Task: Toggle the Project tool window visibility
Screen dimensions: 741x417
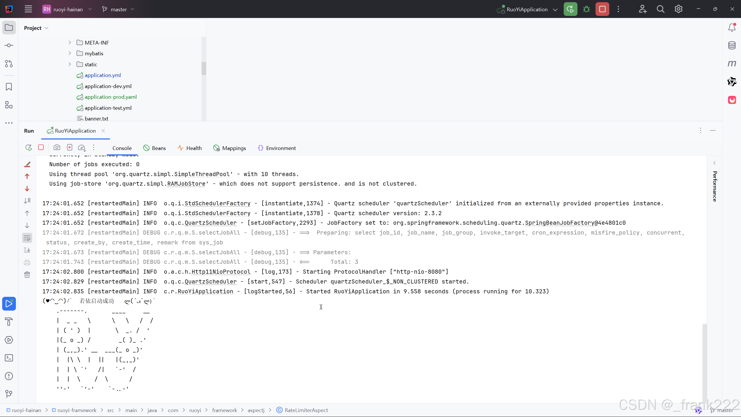Action: click(x=9, y=28)
